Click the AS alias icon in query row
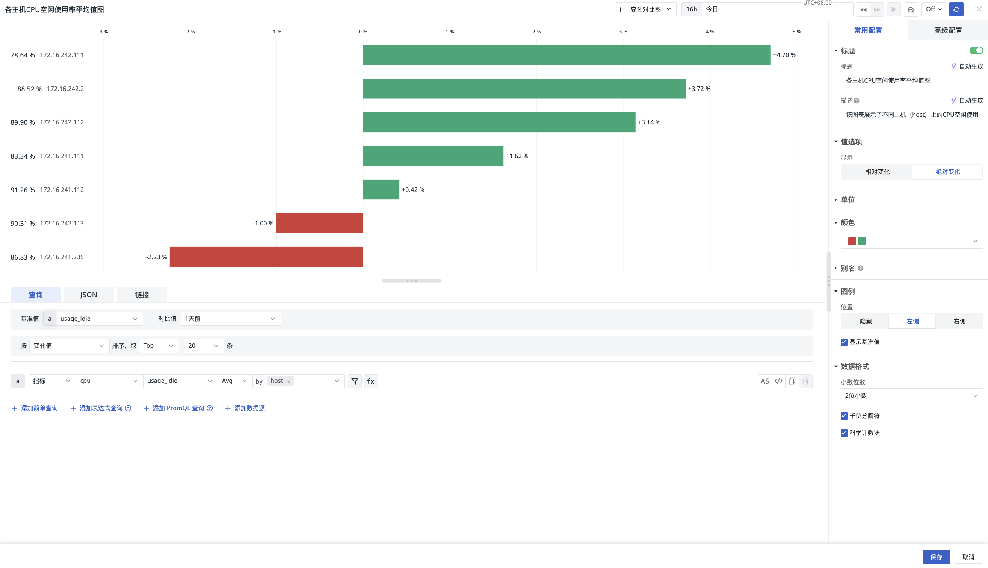The width and height of the screenshot is (988, 568). pyautogui.click(x=764, y=381)
